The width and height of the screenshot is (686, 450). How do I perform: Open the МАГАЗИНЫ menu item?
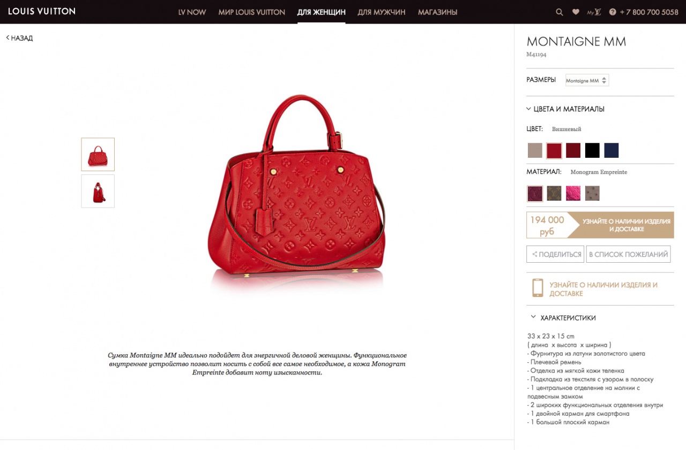click(x=437, y=12)
